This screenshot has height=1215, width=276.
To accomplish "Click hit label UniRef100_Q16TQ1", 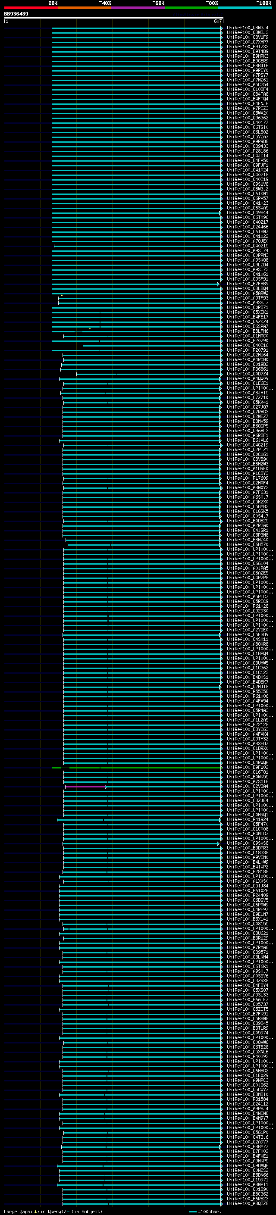I will pyautogui.click(x=248, y=772).
